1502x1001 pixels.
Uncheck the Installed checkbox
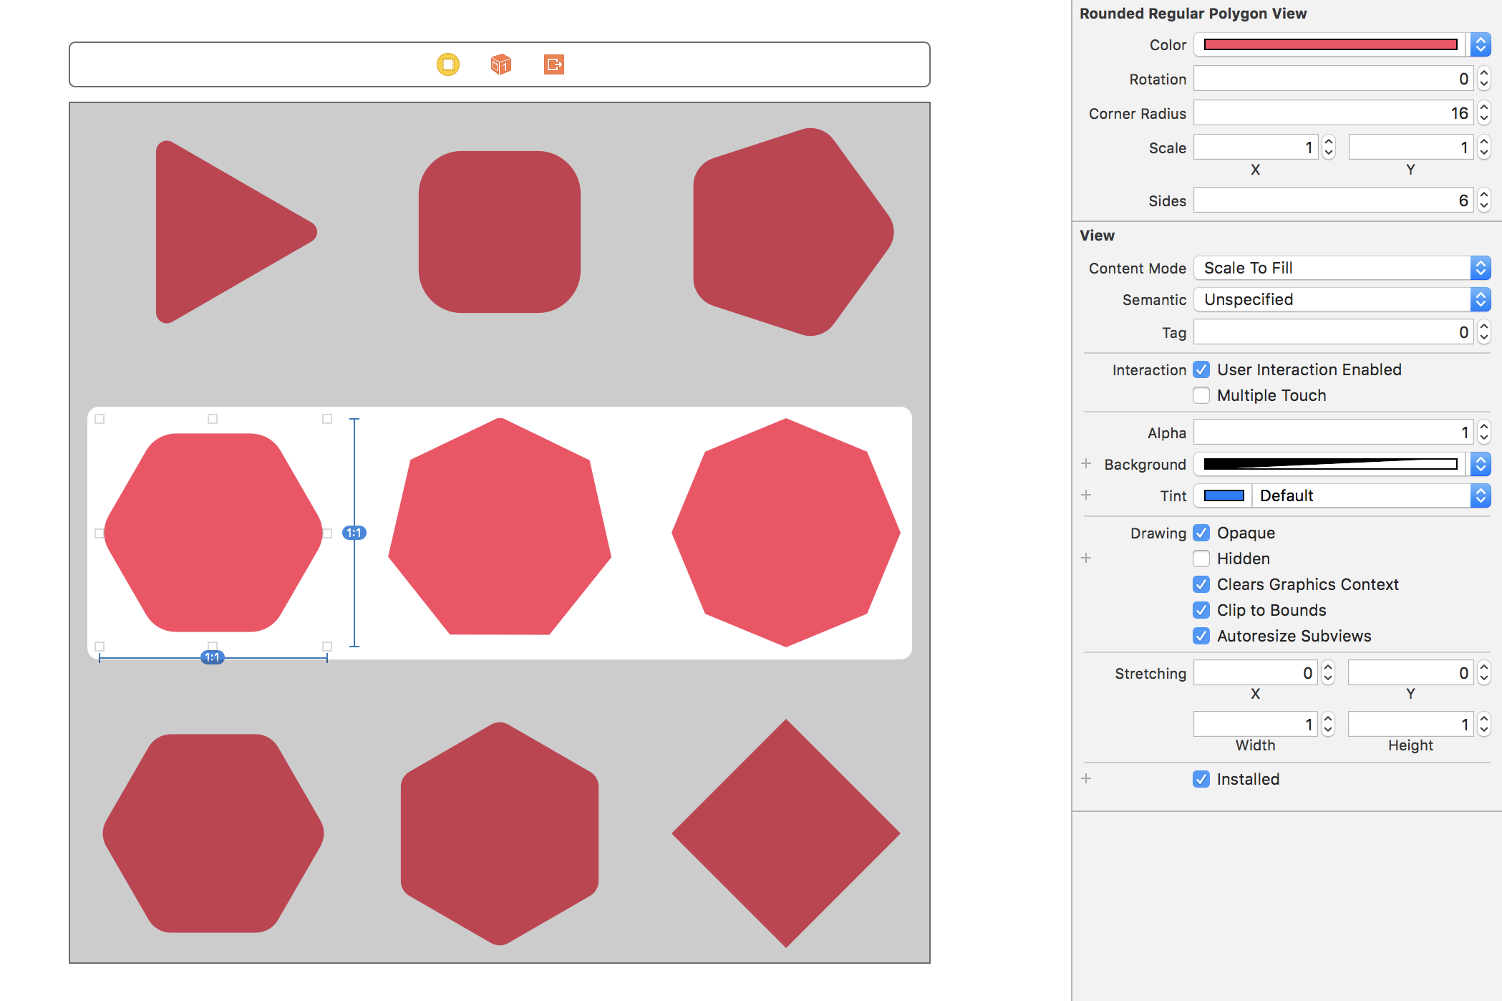click(x=1201, y=779)
